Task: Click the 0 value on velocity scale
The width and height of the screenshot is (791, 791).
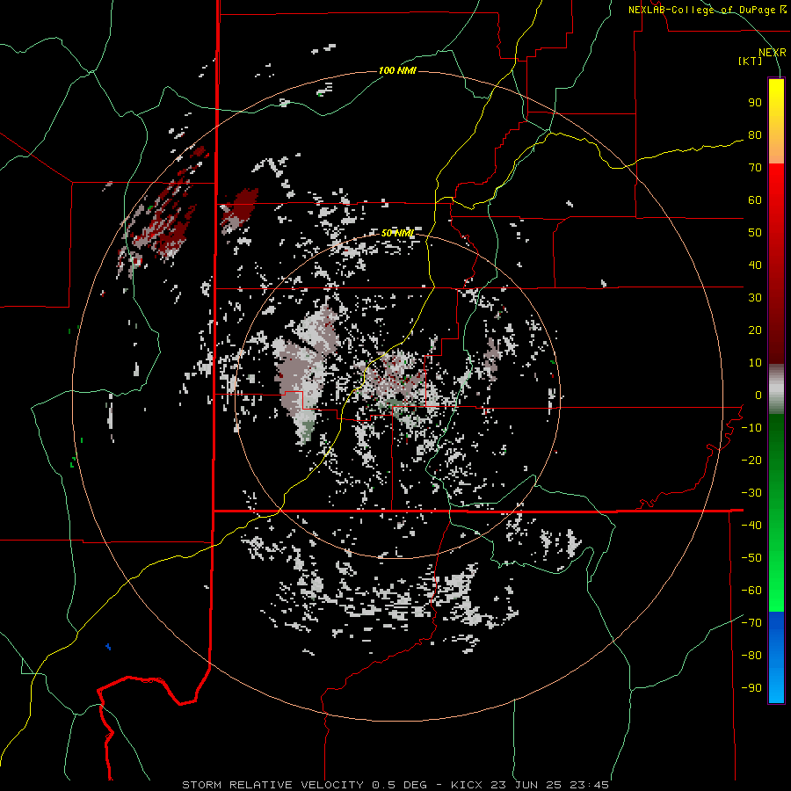Action: pyautogui.click(x=758, y=395)
